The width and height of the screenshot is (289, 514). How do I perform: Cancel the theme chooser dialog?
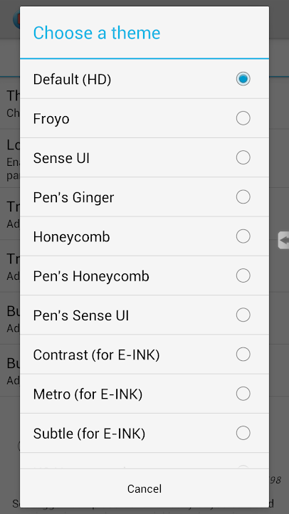(144, 488)
